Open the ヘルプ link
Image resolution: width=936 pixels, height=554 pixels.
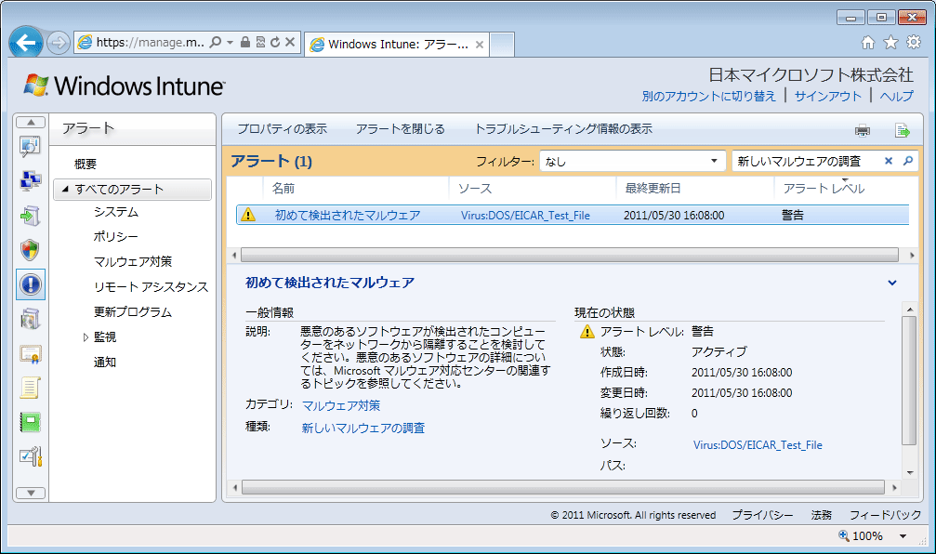[x=897, y=96]
